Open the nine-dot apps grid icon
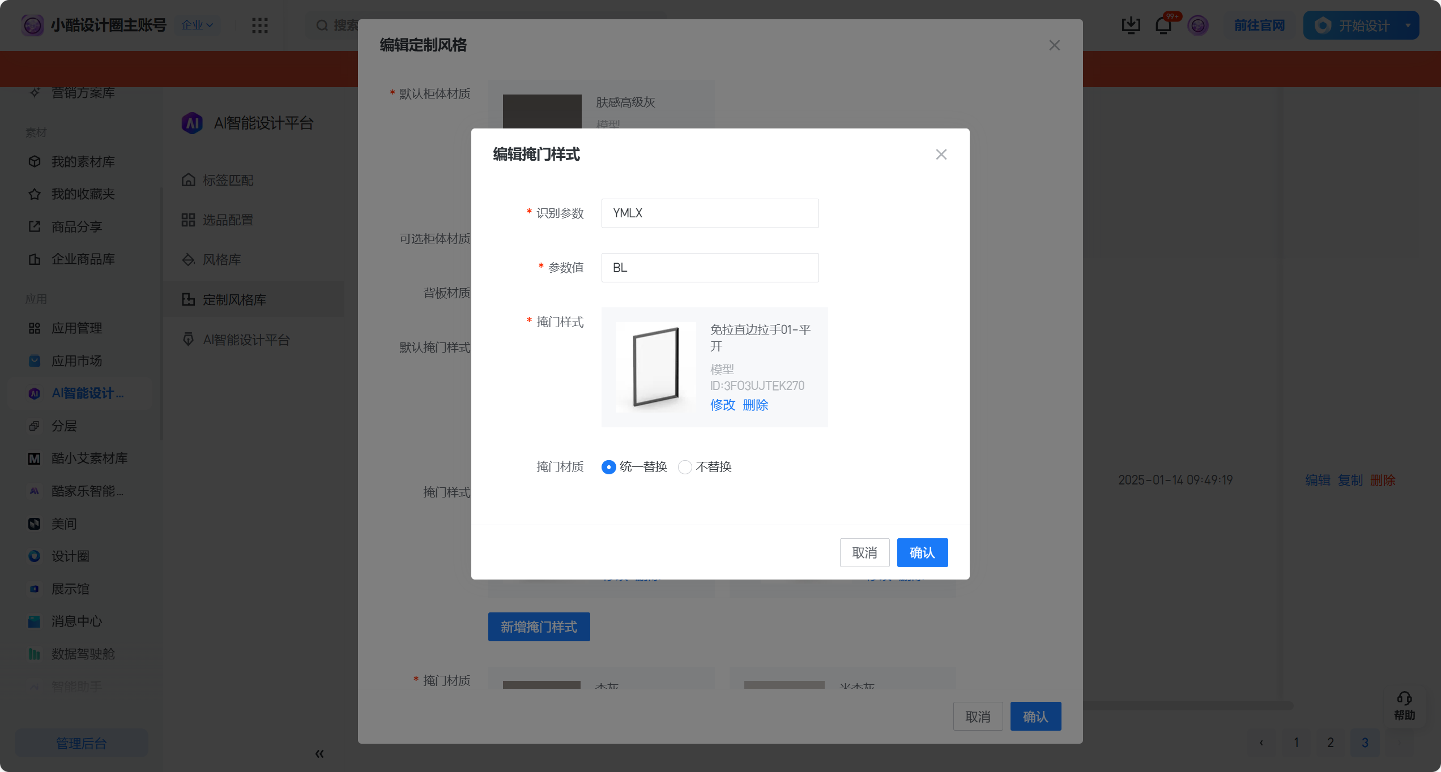 (260, 25)
